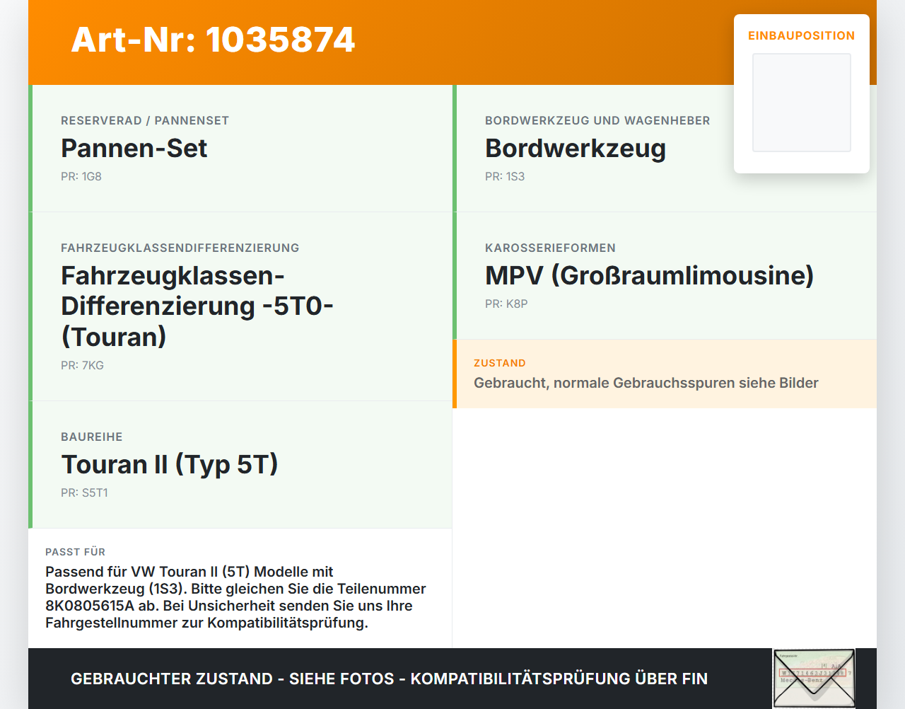Click the Einbauposition card heading
The width and height of the screenshot is (905, 709).
tap(802, 35)
